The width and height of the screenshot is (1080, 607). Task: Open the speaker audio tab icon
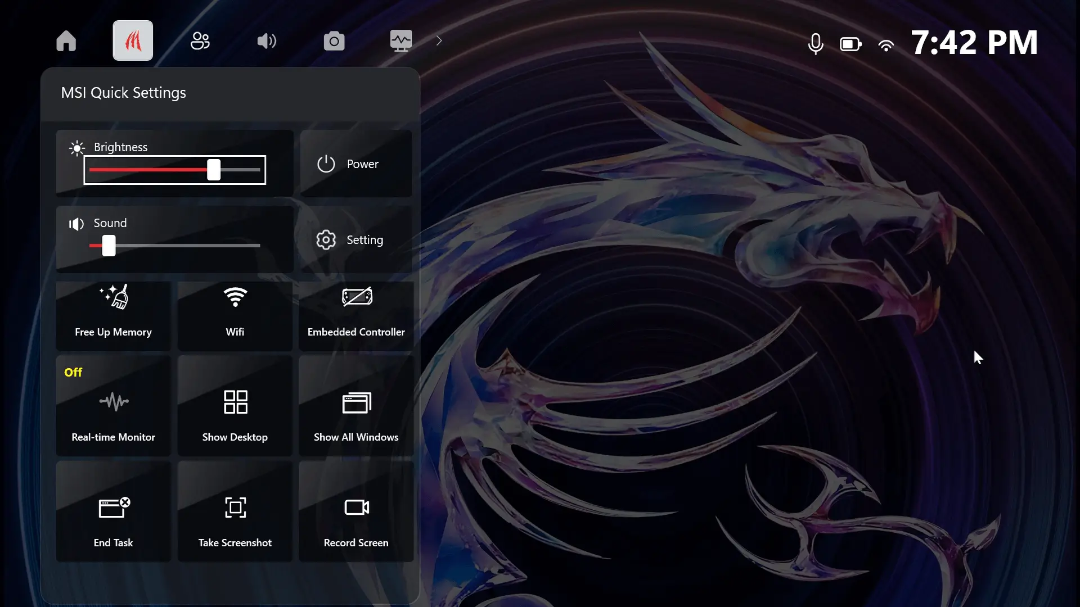[267, 41]
